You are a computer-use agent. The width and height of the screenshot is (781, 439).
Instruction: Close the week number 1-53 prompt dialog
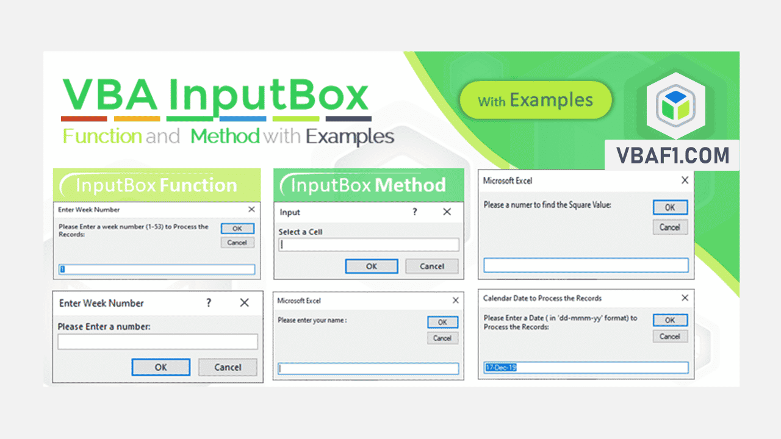[251, 209]
